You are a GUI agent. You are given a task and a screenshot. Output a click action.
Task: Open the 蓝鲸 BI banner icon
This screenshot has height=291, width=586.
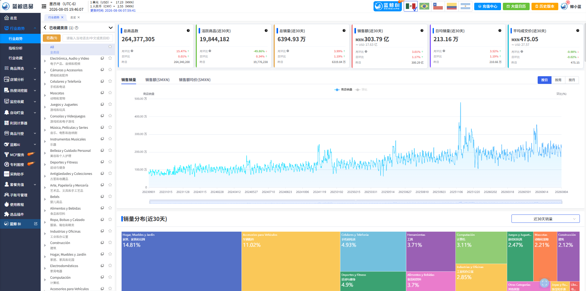click(387, 6)
